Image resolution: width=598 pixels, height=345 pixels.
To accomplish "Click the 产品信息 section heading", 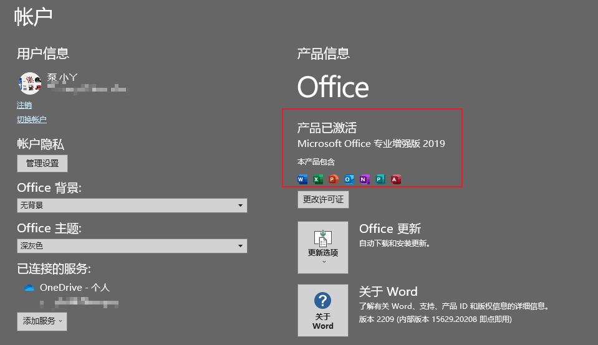I will click(x=324, y=54).
